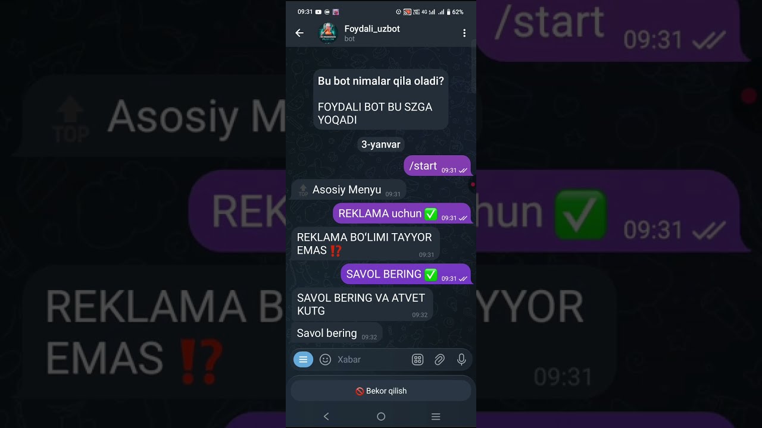Viewport: 762px width, 428px height.
Task: Tap the Savol bering bot reply
Action: (x=336, y=333)
